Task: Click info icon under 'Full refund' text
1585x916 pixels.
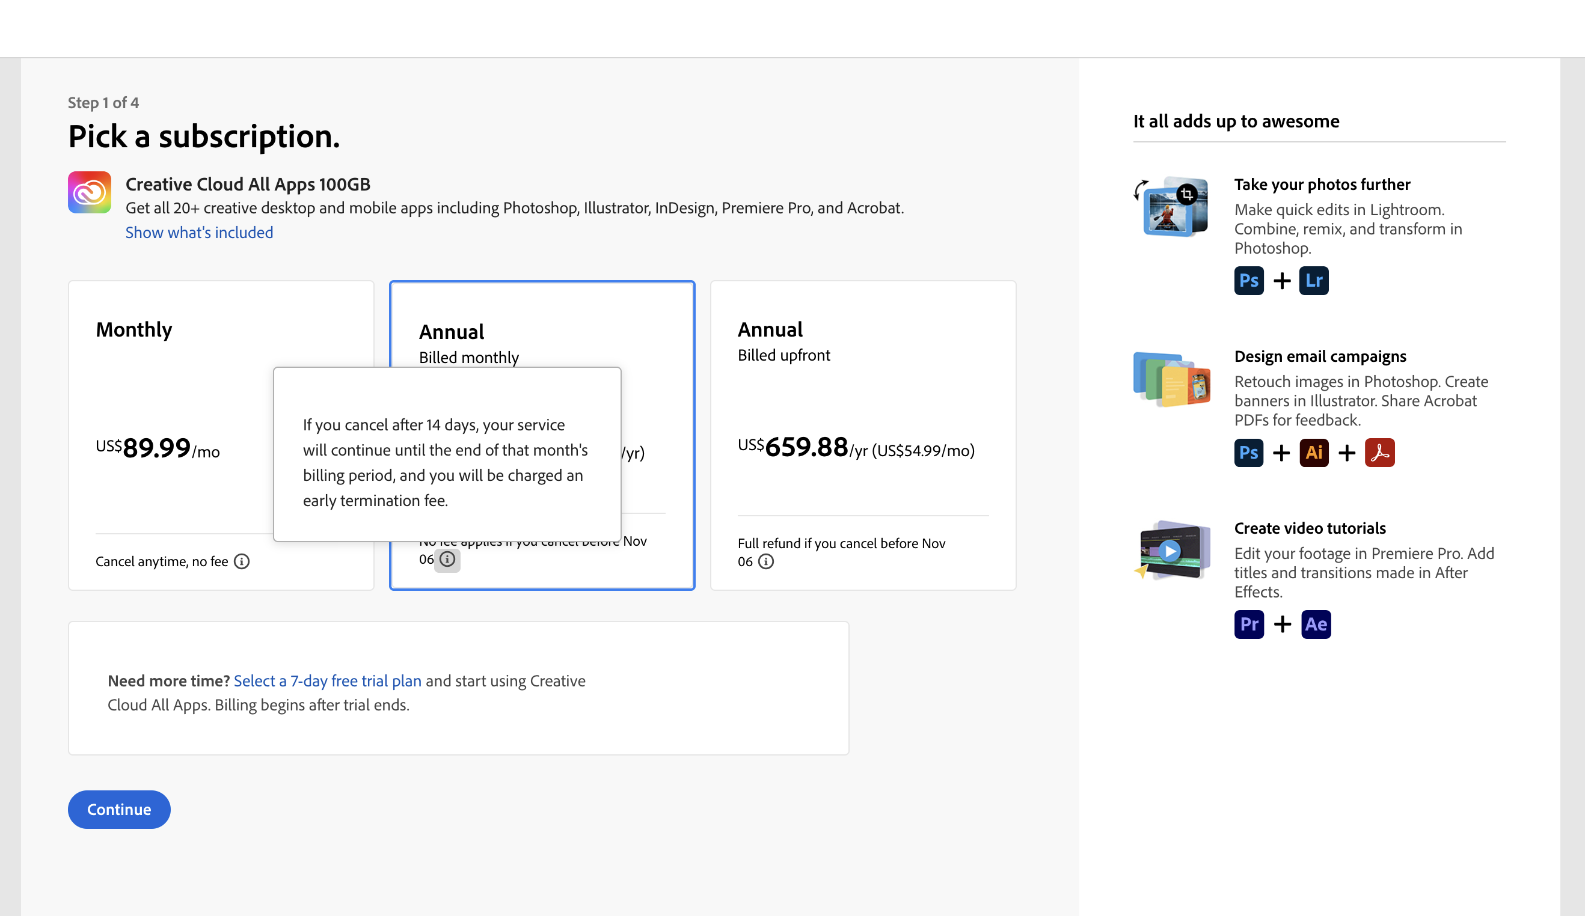Action: point(765,561)
